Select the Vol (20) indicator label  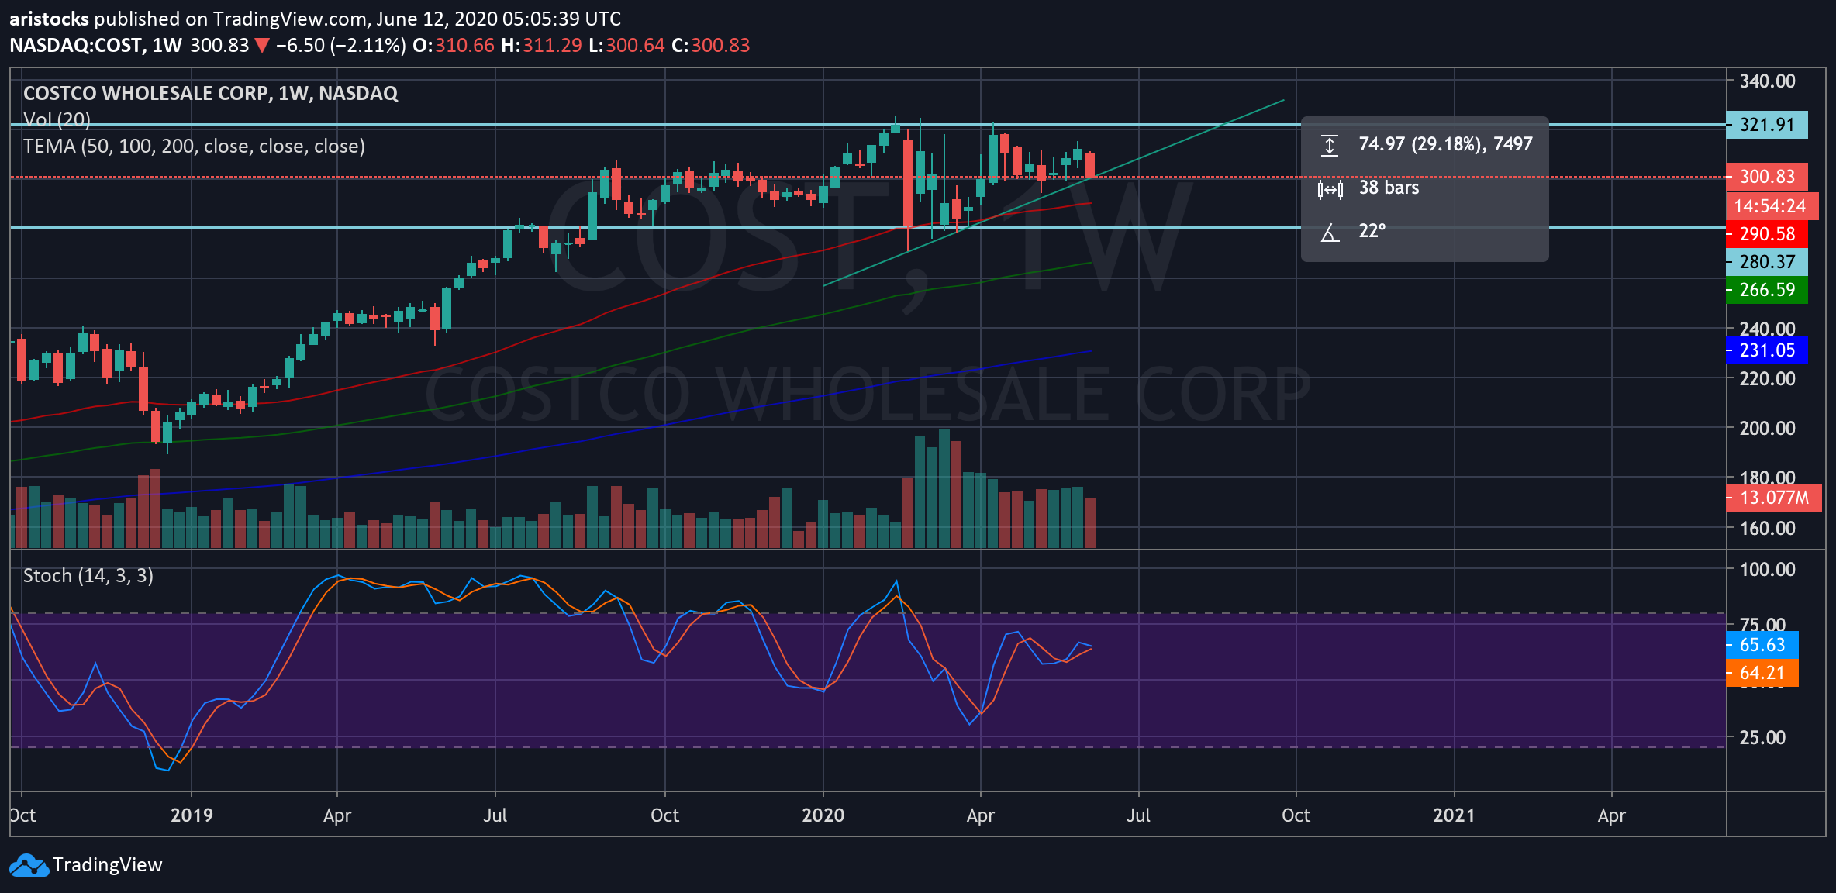pyautogui.click(x=57, y=119)
